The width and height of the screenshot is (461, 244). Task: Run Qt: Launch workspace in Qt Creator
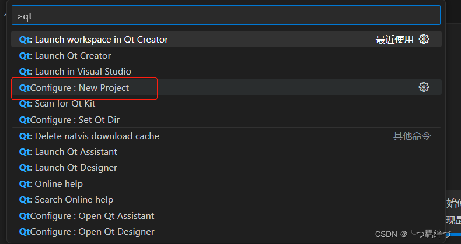(x=226, y=39)
